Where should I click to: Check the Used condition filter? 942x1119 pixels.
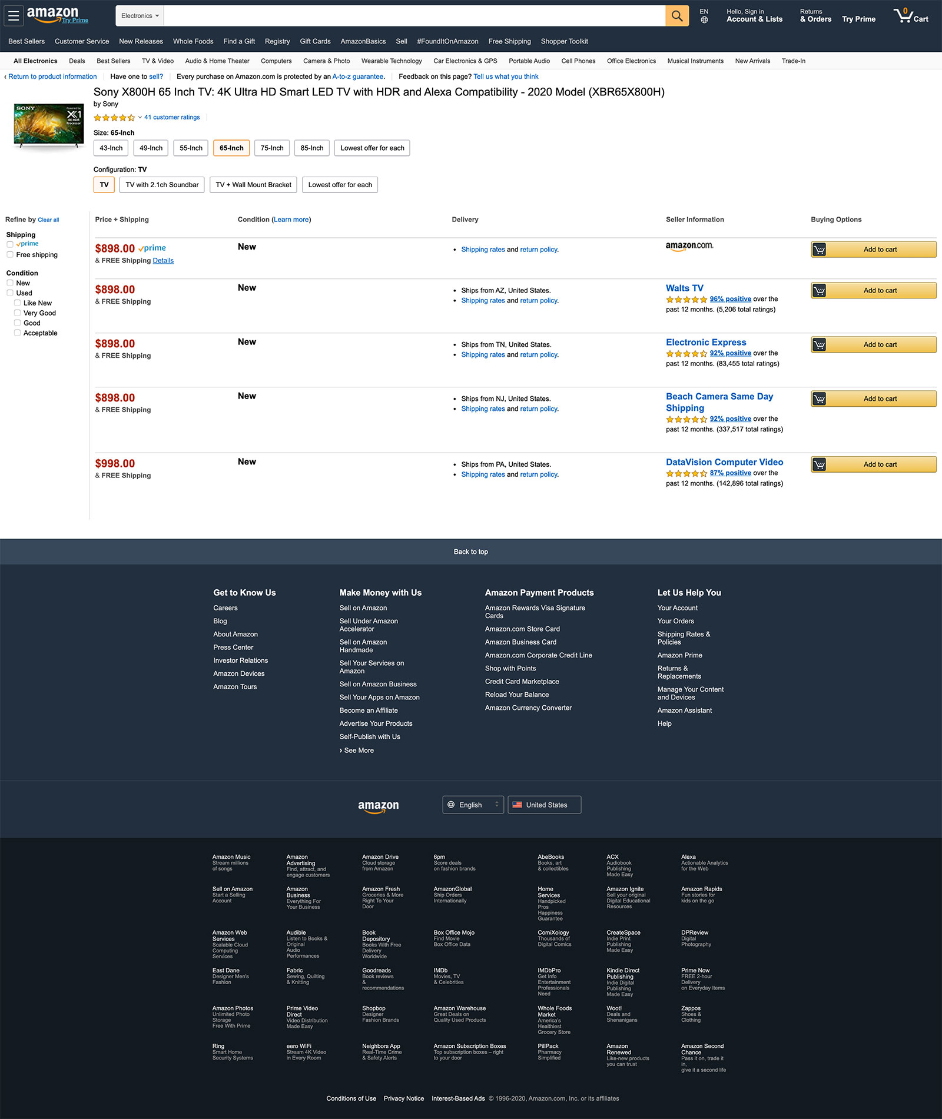[x=10, y=293]
